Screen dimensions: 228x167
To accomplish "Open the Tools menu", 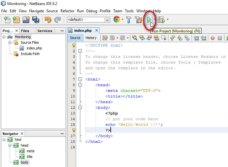I will click(129, 11).
